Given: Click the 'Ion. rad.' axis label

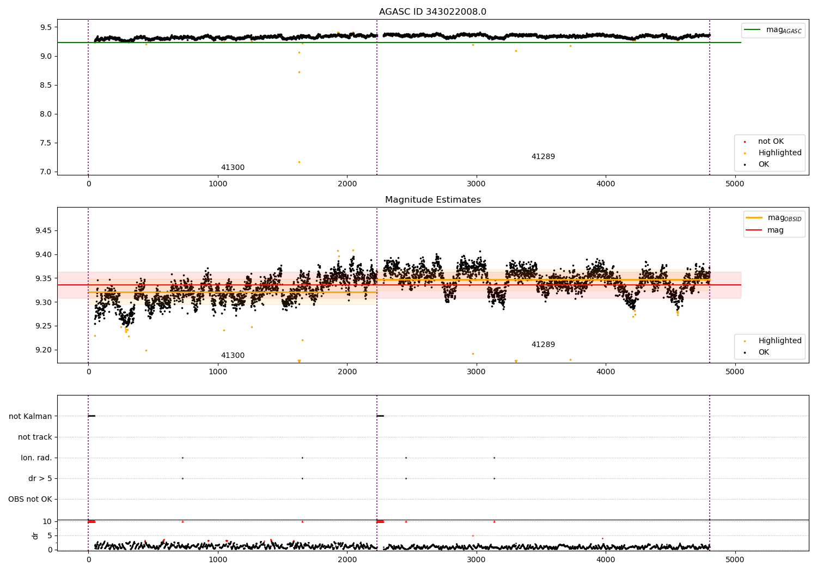Looking at the screenshot, I should pos(36,458).
